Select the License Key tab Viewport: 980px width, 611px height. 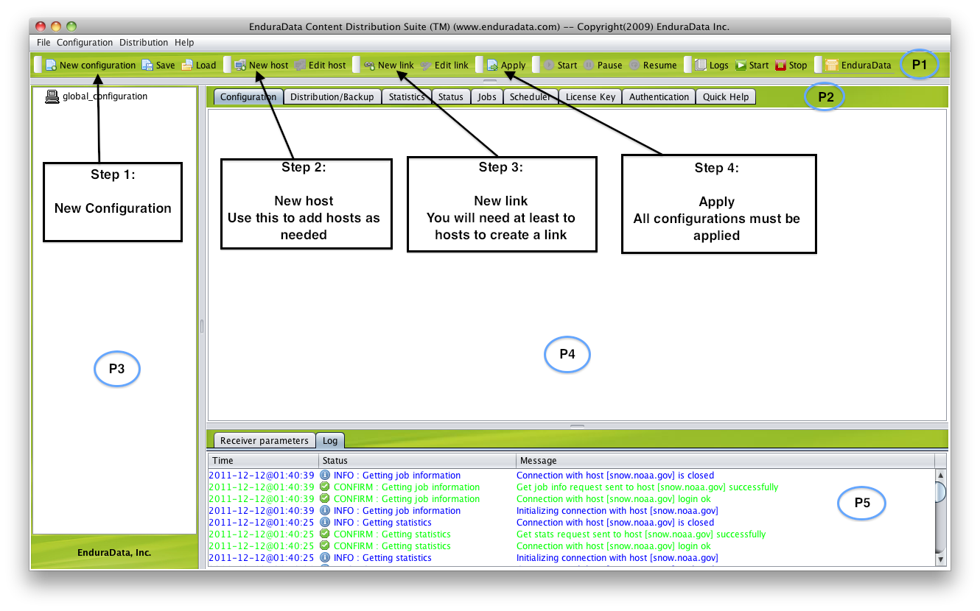tap(590, 96)
